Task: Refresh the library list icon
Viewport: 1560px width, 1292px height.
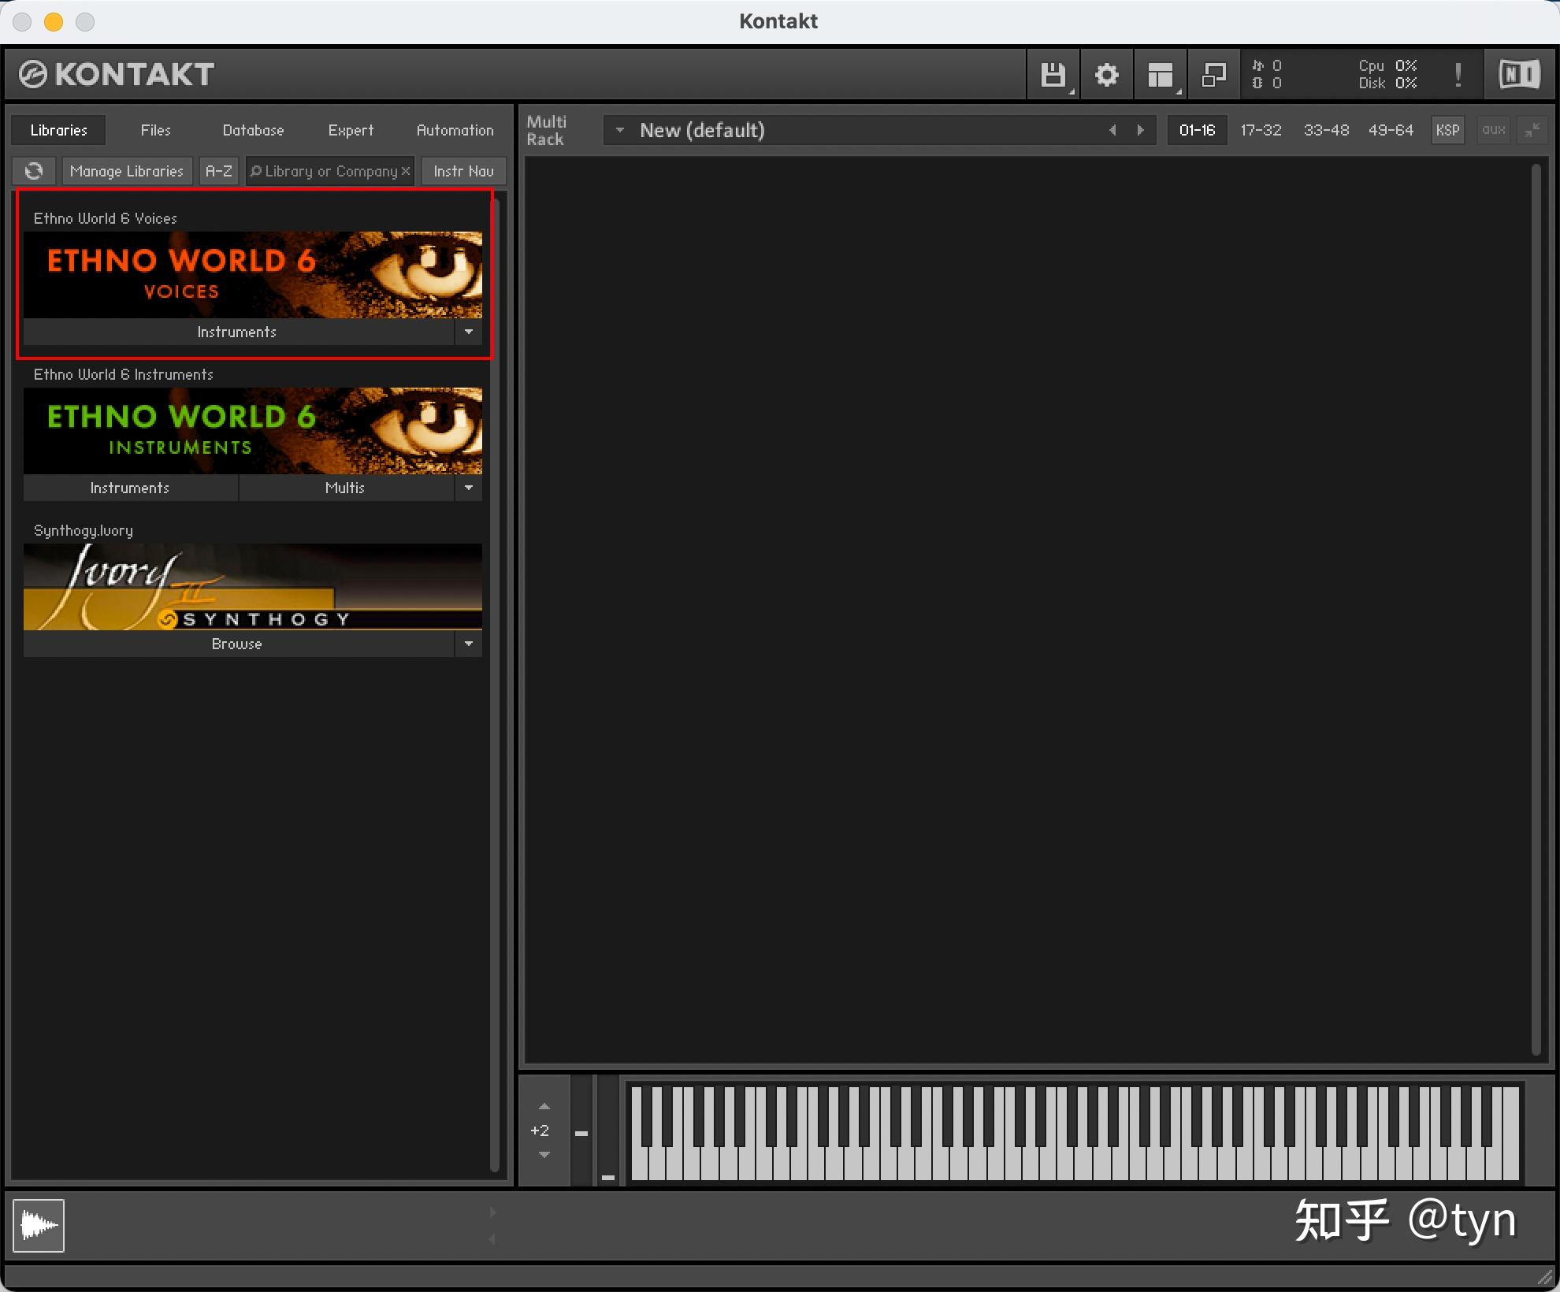Action: pyautogui.click(x=34, y=171)
